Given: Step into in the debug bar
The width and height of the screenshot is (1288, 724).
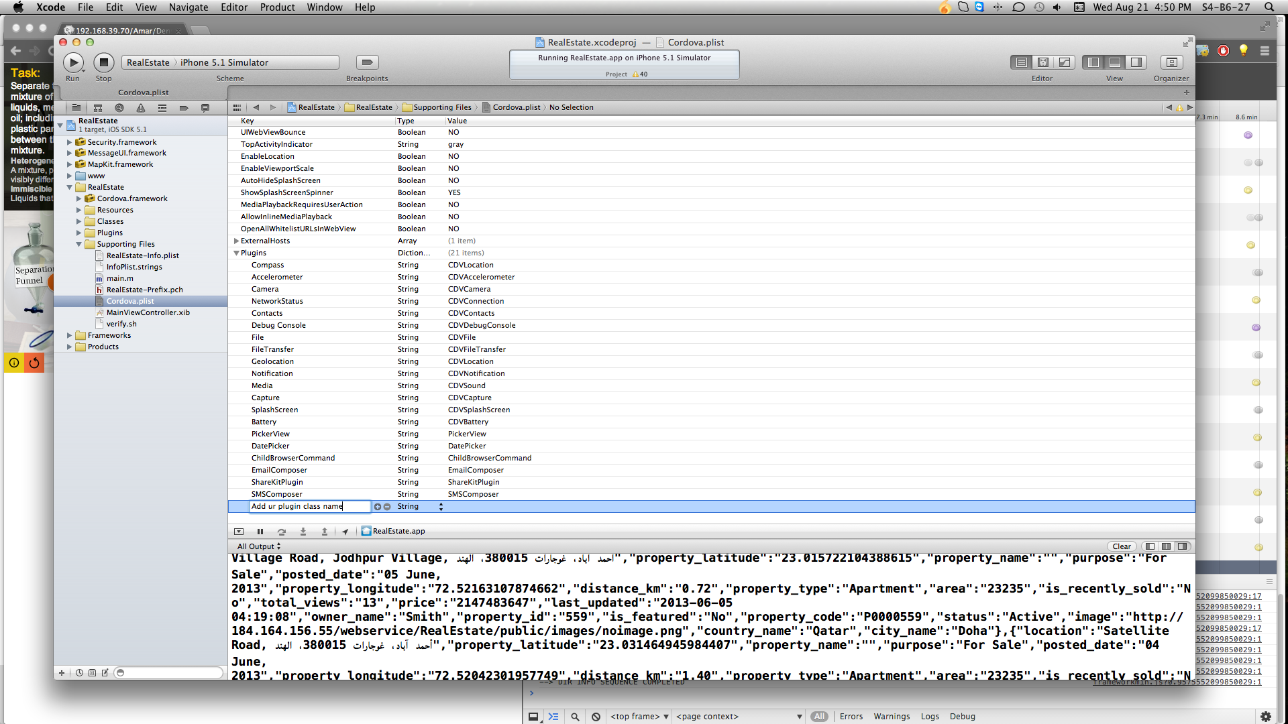Looking at the screenshot, I should coord(303,532).
